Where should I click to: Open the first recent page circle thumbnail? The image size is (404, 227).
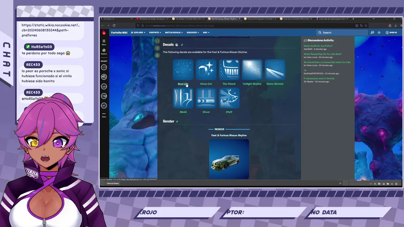(x=104, y=67)
